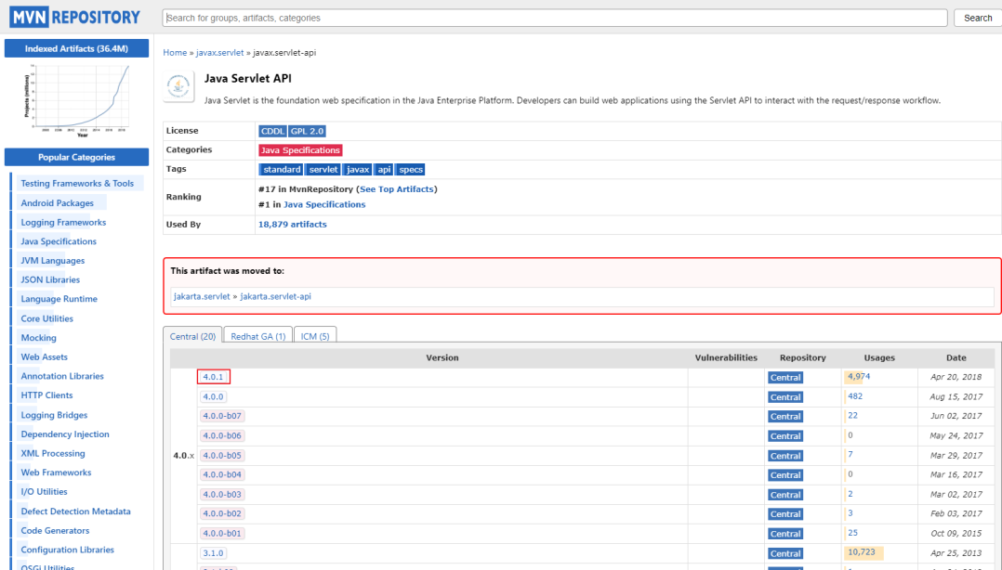Open Language Runtime category
Image resolution: width=1002 pixels, height=570 pixels.
[59, 299]
